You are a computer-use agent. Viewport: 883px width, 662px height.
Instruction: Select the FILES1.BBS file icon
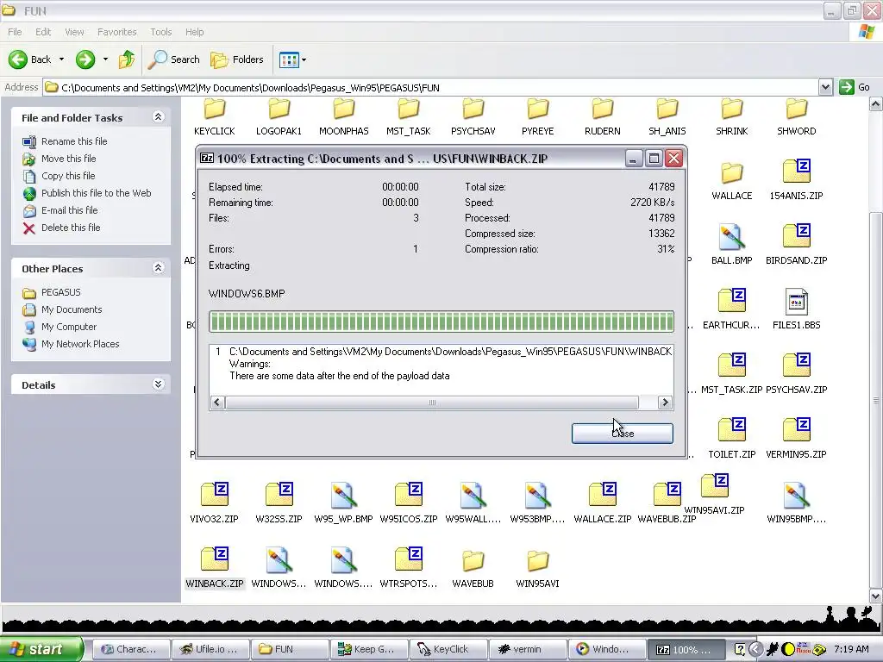[x=796, y=302]
